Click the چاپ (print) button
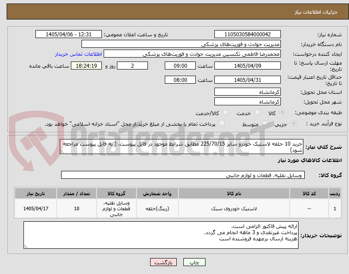The height and width of the screenshot is (274, 349). [194, 262]
